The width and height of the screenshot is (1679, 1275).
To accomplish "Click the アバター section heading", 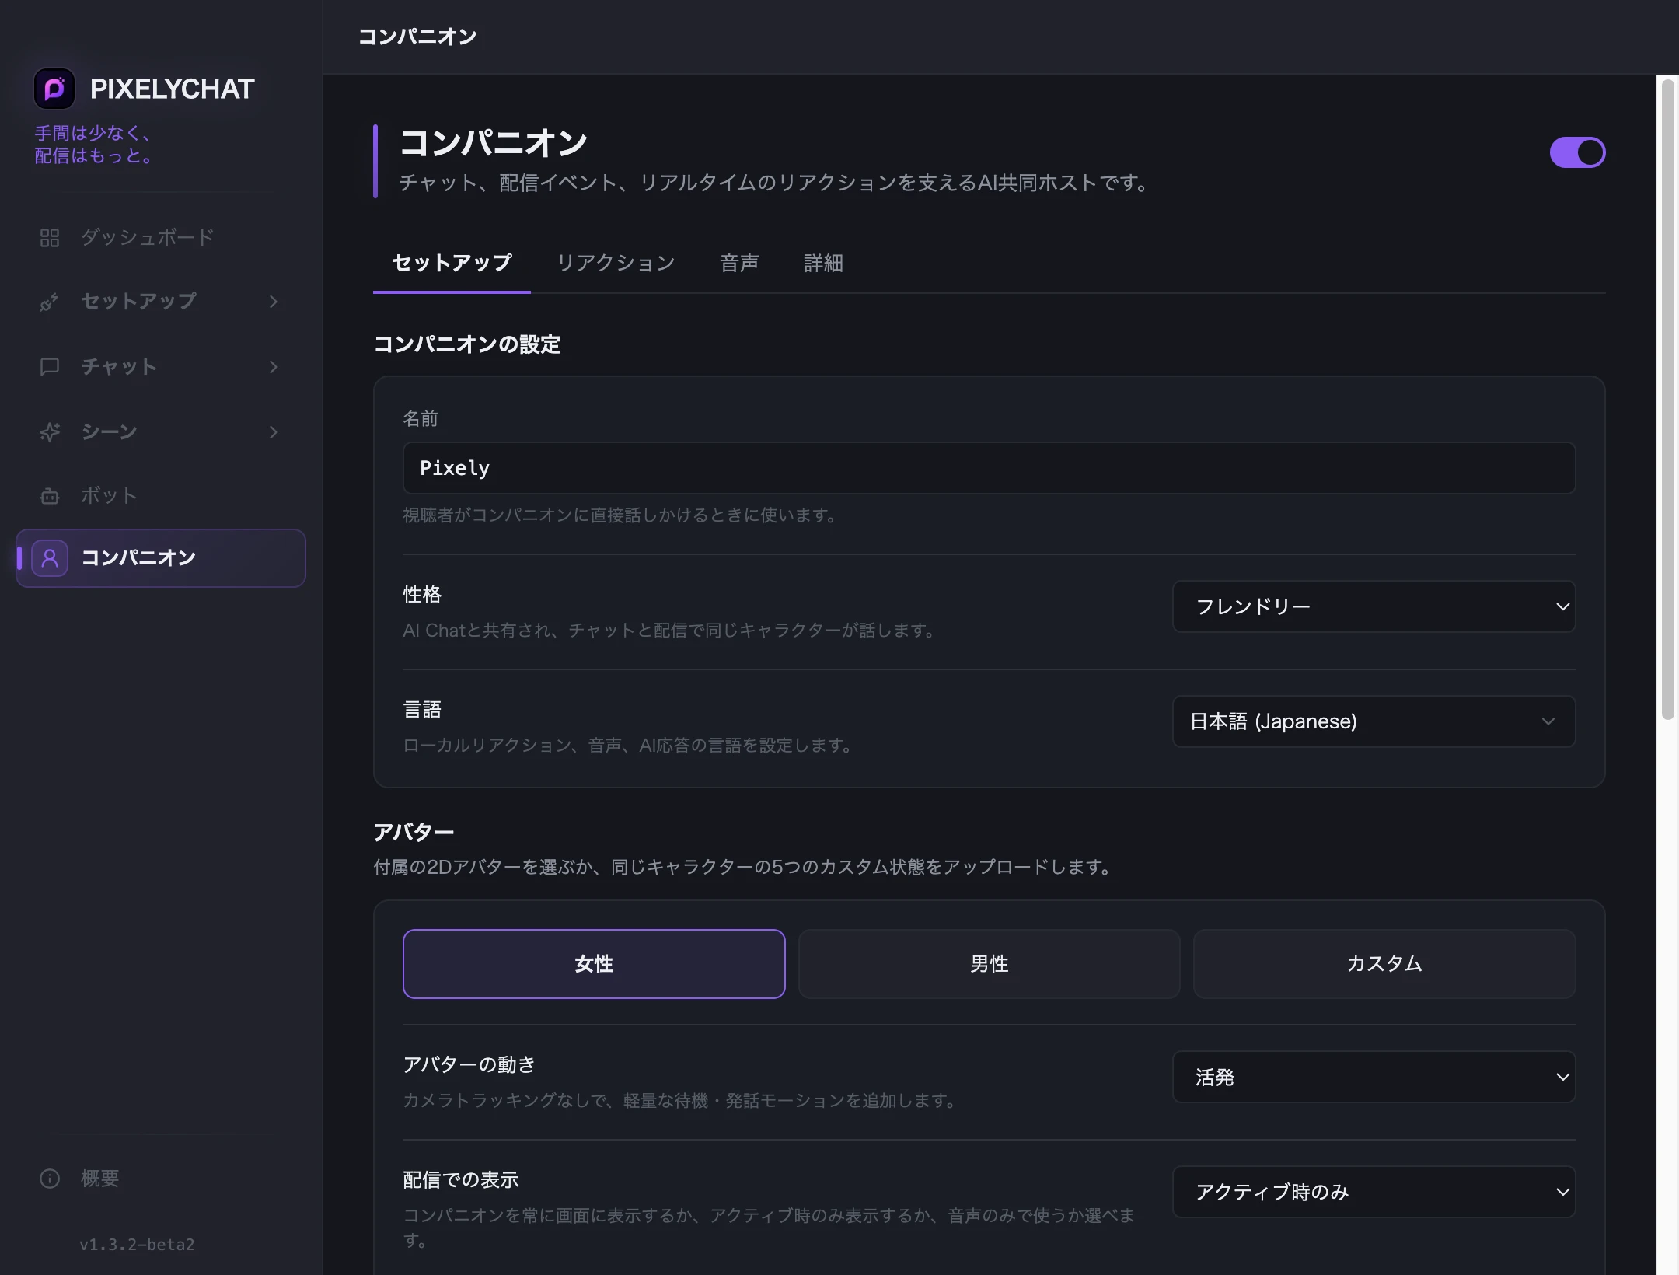I will [414, 833].
